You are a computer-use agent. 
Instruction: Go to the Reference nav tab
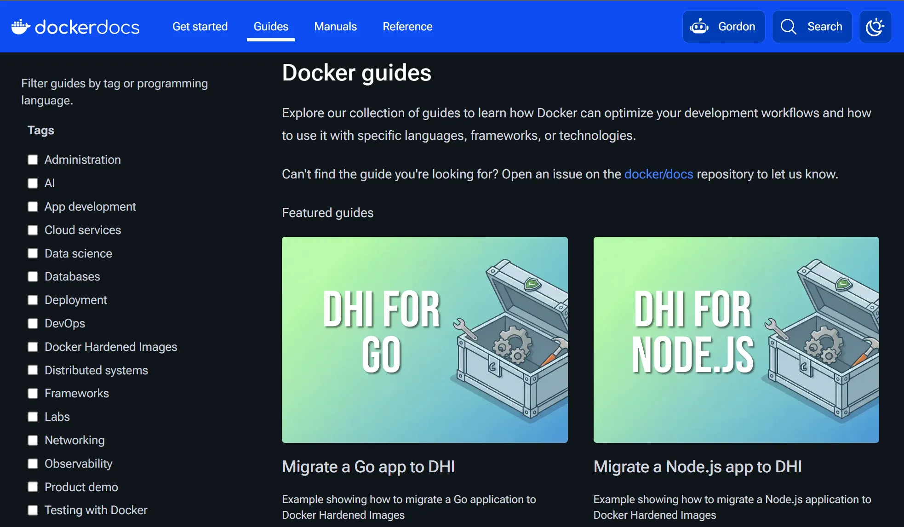[x=407, y=27]
